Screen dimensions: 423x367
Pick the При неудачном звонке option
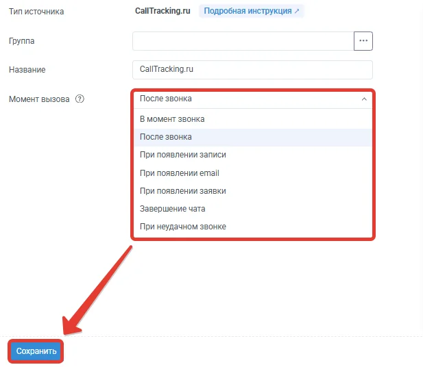click(253, 227)
